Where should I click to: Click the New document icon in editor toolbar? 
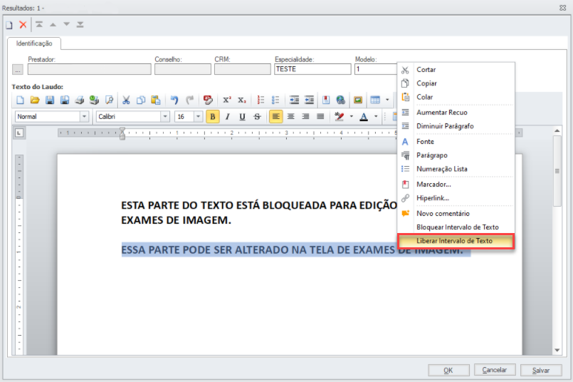[20, 100]
